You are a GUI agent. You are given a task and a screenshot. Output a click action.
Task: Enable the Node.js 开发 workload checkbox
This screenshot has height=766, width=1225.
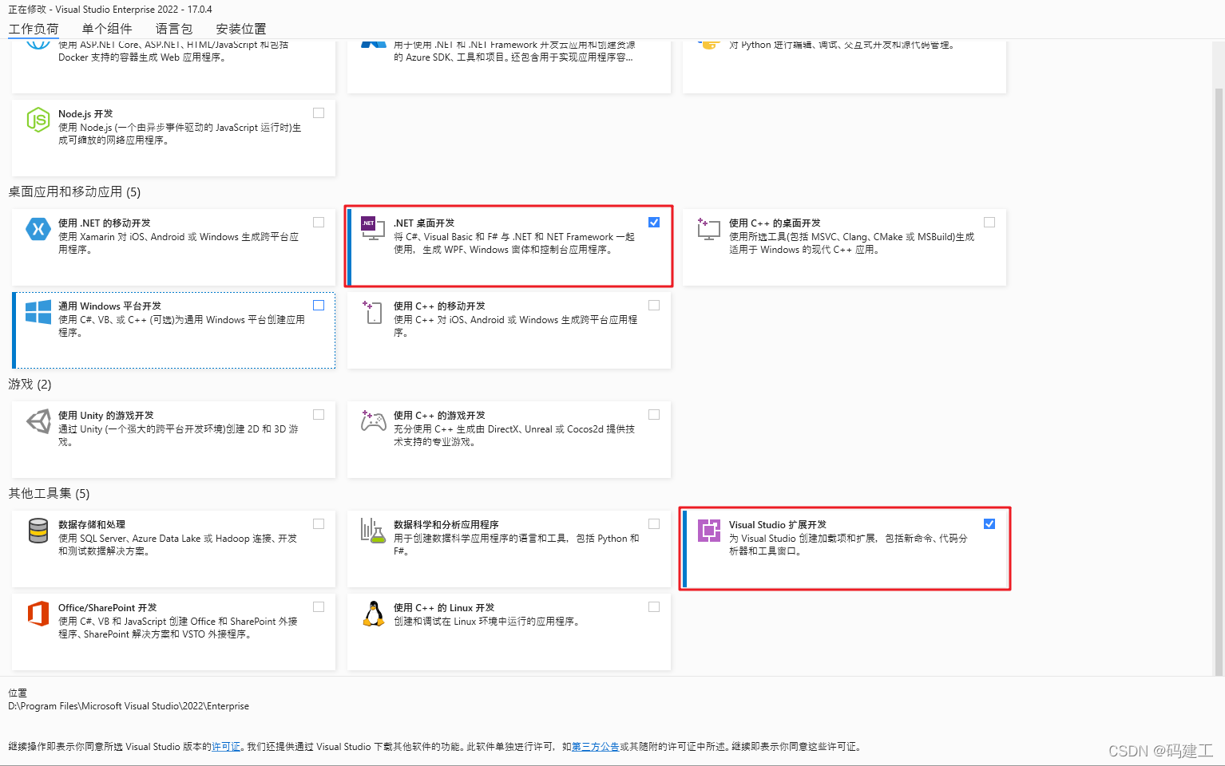(x=319, y=113)
